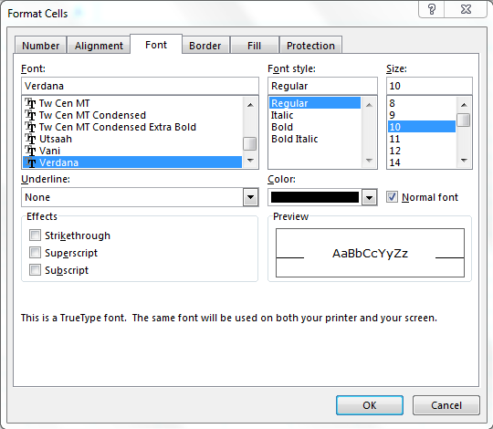Viewport: 493px width, 429px height.
Task: Click the black color swatch
Action: click(315, 197)
